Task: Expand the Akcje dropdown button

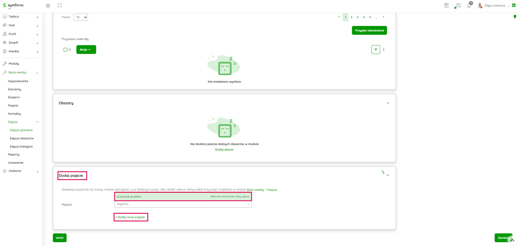Action: [x=86, y=50]
